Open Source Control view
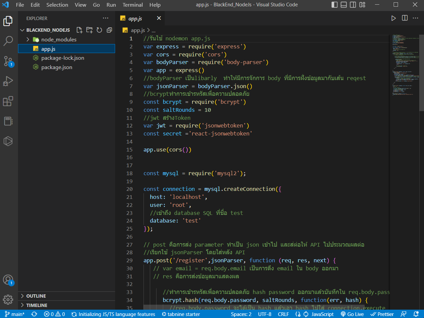 (x=8, y=61)
